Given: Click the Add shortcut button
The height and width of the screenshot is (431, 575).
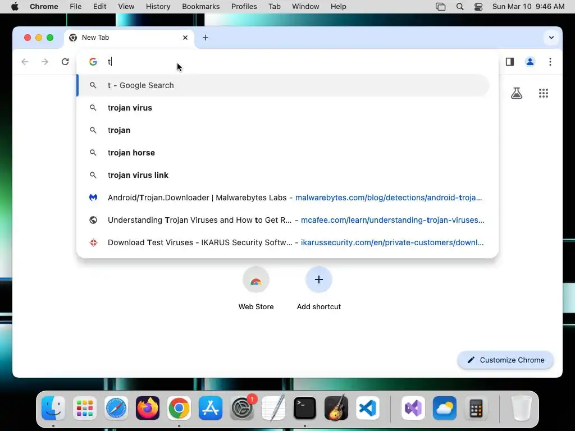Looking at the screenshot, I should point(319,289).
